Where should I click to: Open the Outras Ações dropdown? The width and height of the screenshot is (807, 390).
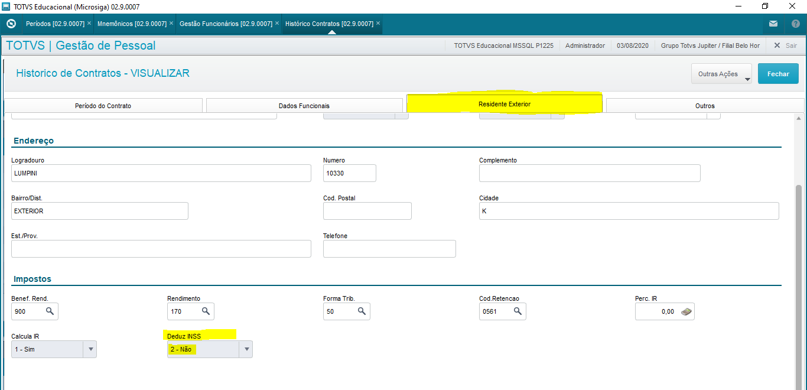[x=721, y=74]
